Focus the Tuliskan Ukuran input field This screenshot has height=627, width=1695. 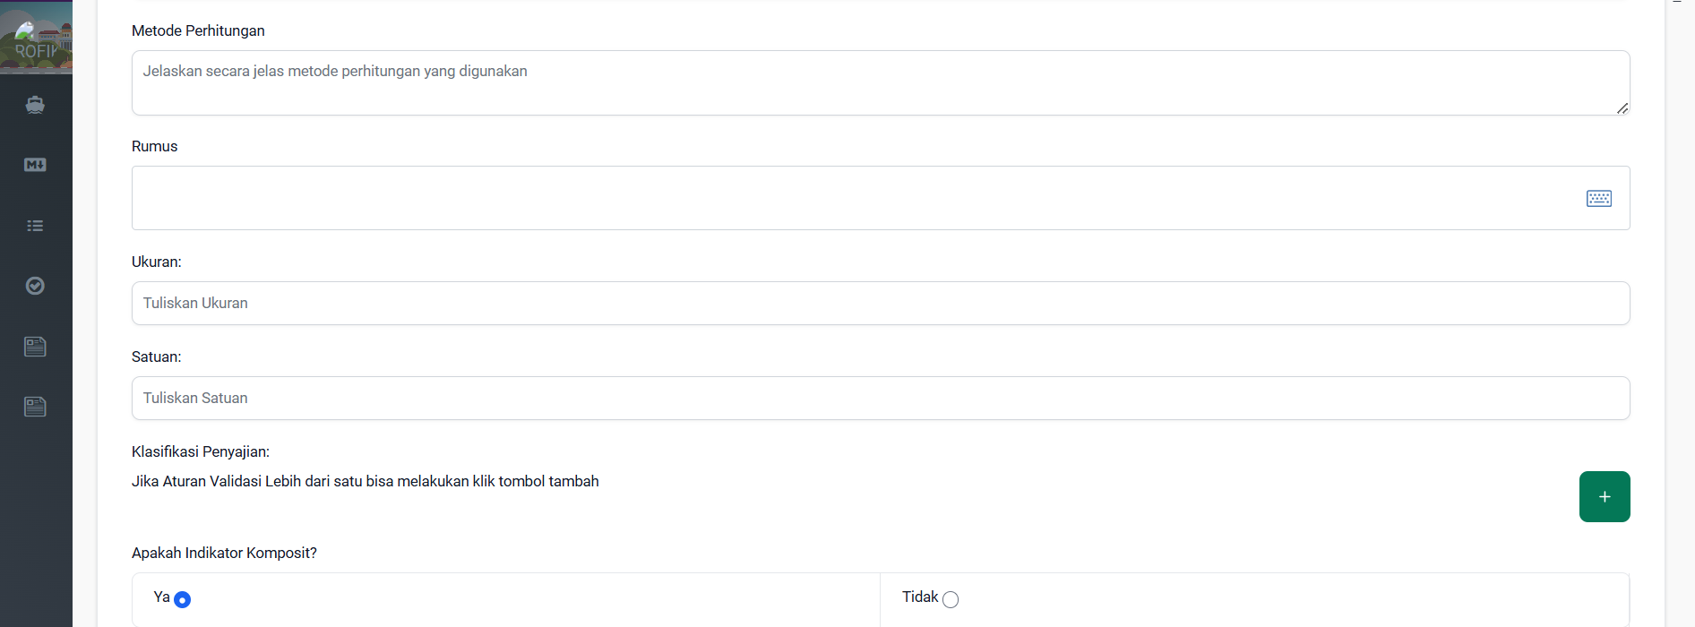point(881,304)
